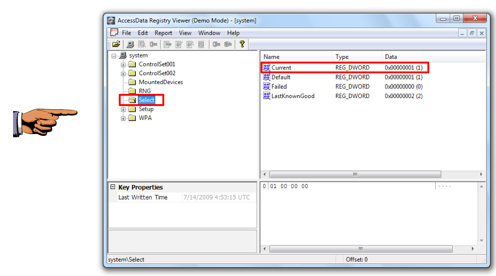Screen dimensions: 496x276
Task: Restore the inner system document window
Action: pyautogui.click(x=472, y=33)
